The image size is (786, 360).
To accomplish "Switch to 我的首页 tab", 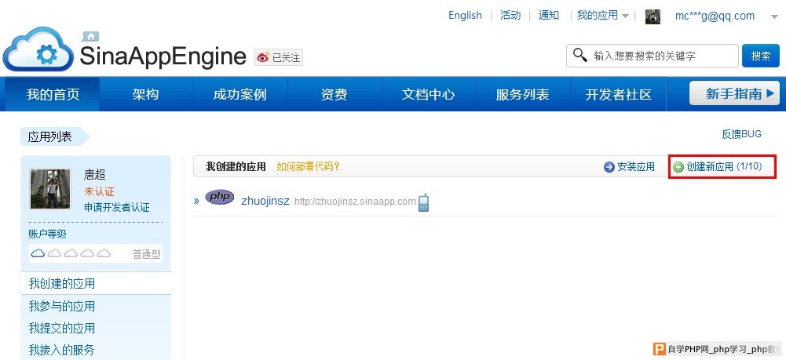I will pyautogui.click(x=53, y=94).
